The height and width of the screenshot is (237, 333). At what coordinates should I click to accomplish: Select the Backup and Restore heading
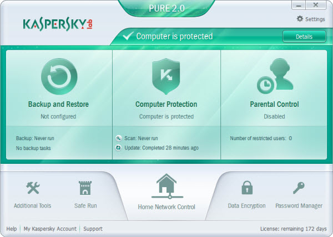[58, 104]
